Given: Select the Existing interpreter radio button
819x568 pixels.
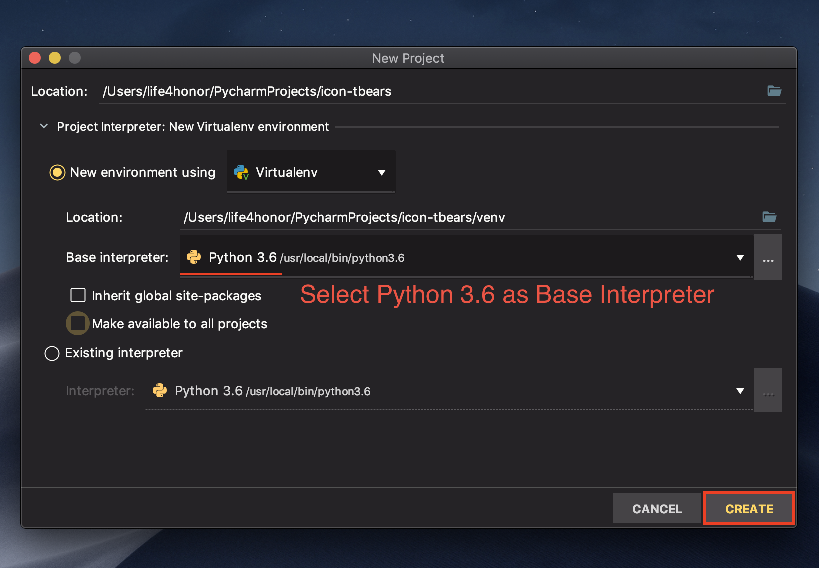Looking at the screenshot, I should click(x=52, y=353).
